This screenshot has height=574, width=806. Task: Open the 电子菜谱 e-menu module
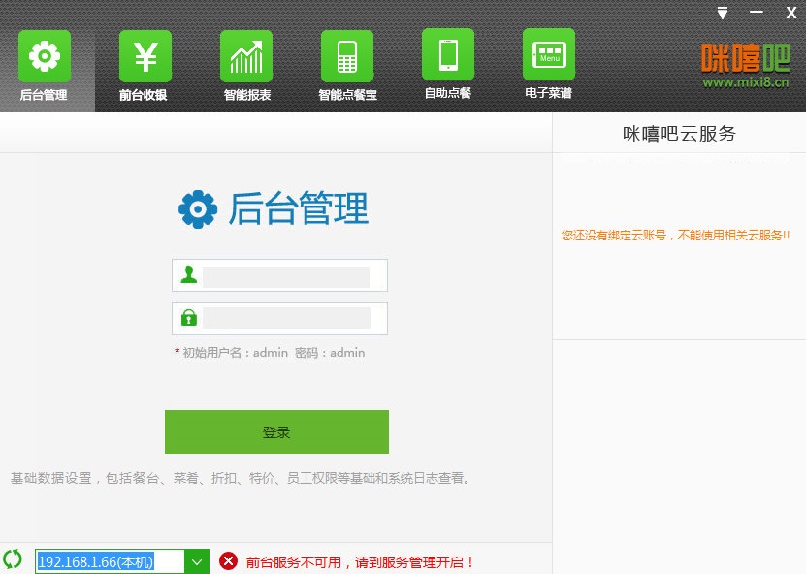point(548,55)
